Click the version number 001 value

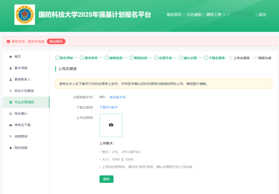102,97
